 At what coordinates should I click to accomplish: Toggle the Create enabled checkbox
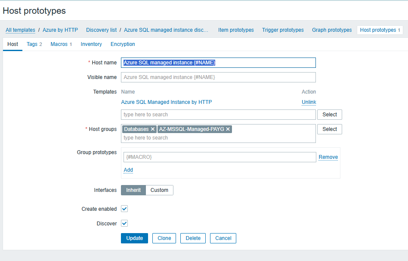coord(124,209)
